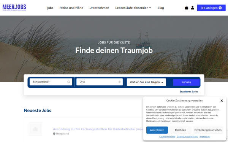Open the Cookie-Richtlinie link
The image size is (228, 142).
167,137
